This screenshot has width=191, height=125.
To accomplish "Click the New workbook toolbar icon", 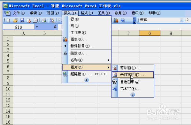I will (x=8, y=20).
